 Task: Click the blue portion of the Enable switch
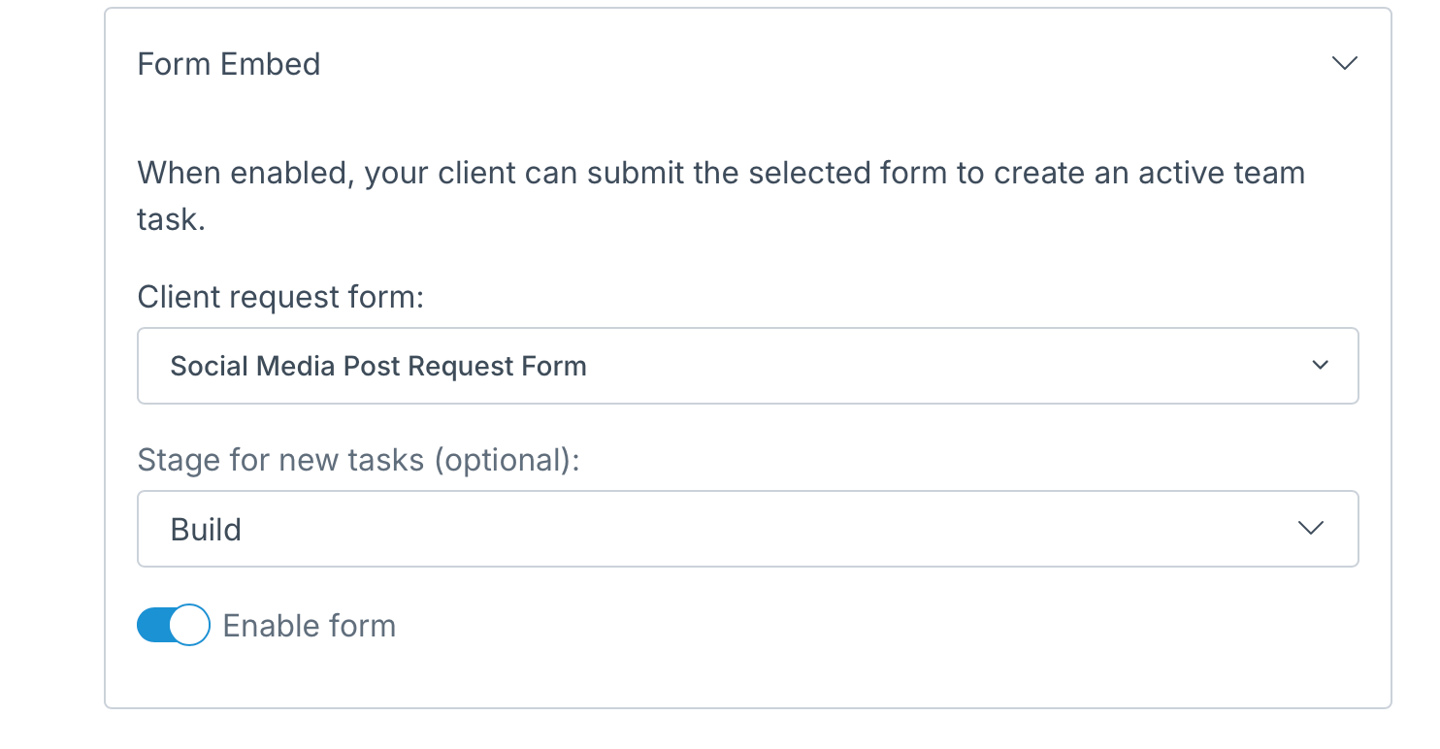(x=153, y=626)
